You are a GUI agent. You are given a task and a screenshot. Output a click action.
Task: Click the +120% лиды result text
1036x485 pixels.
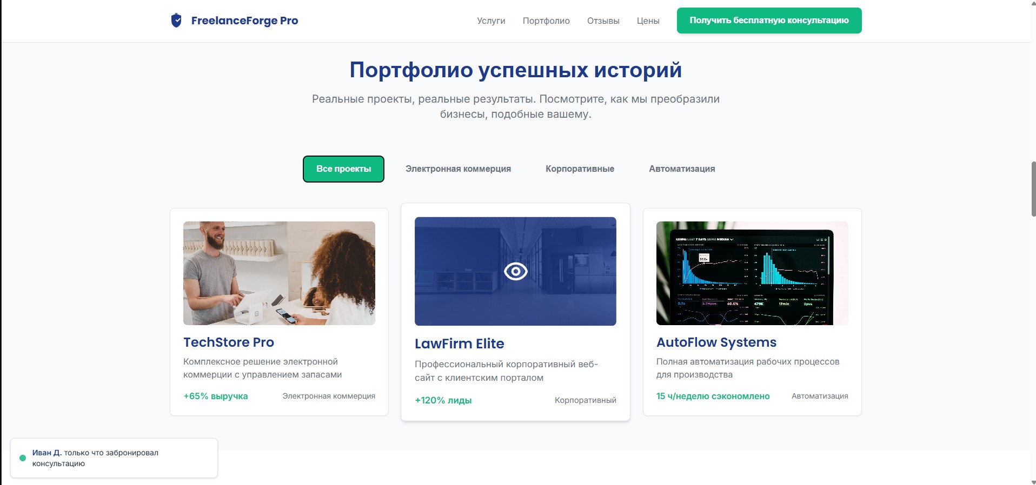443,400
